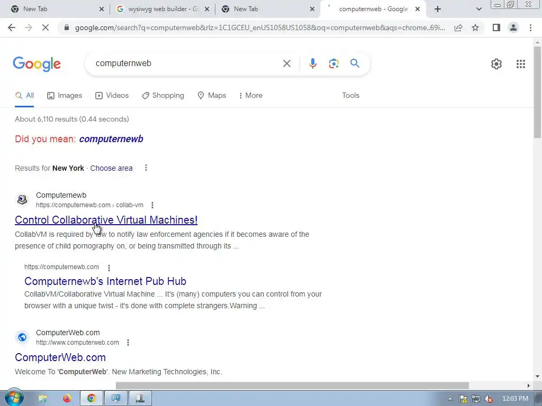Share this page icon in address bar
Viewport: 542px width, 406px height.
(458, 27)
